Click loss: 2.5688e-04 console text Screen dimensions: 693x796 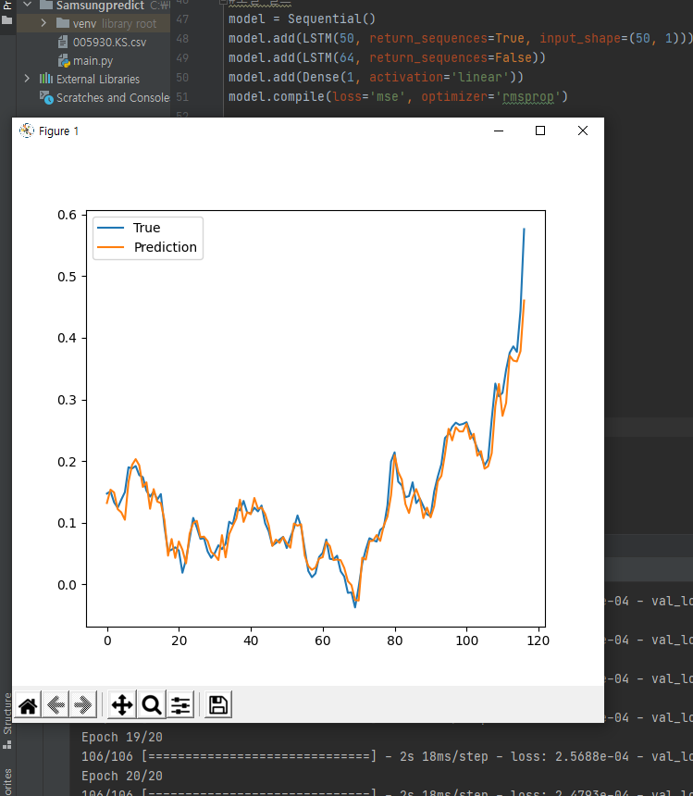point(570,756)
